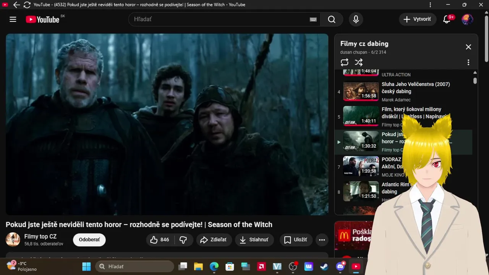This screenshot has height=275, width=489.
Task: Like the video with 846 likes
Action: point(160,239)
